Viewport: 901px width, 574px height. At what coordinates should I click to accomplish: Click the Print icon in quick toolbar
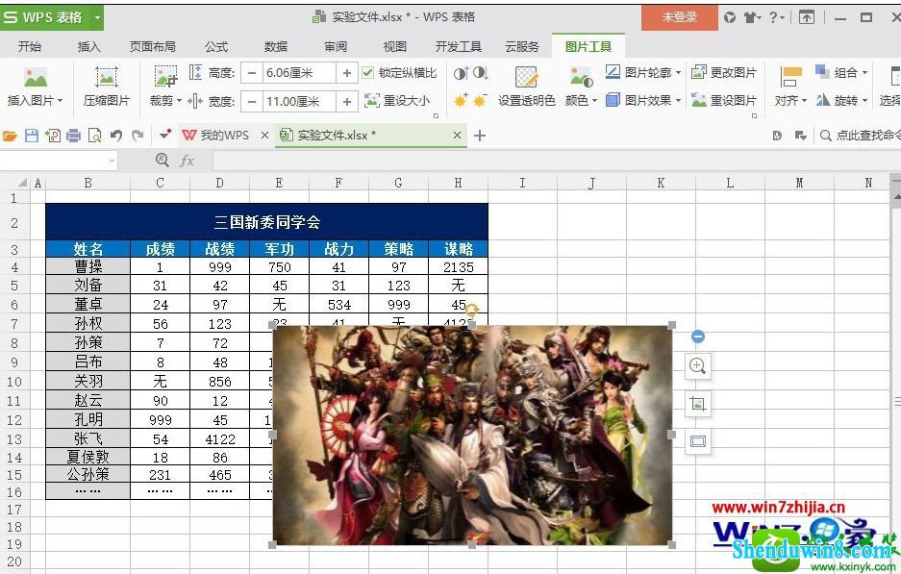point(73,136)
